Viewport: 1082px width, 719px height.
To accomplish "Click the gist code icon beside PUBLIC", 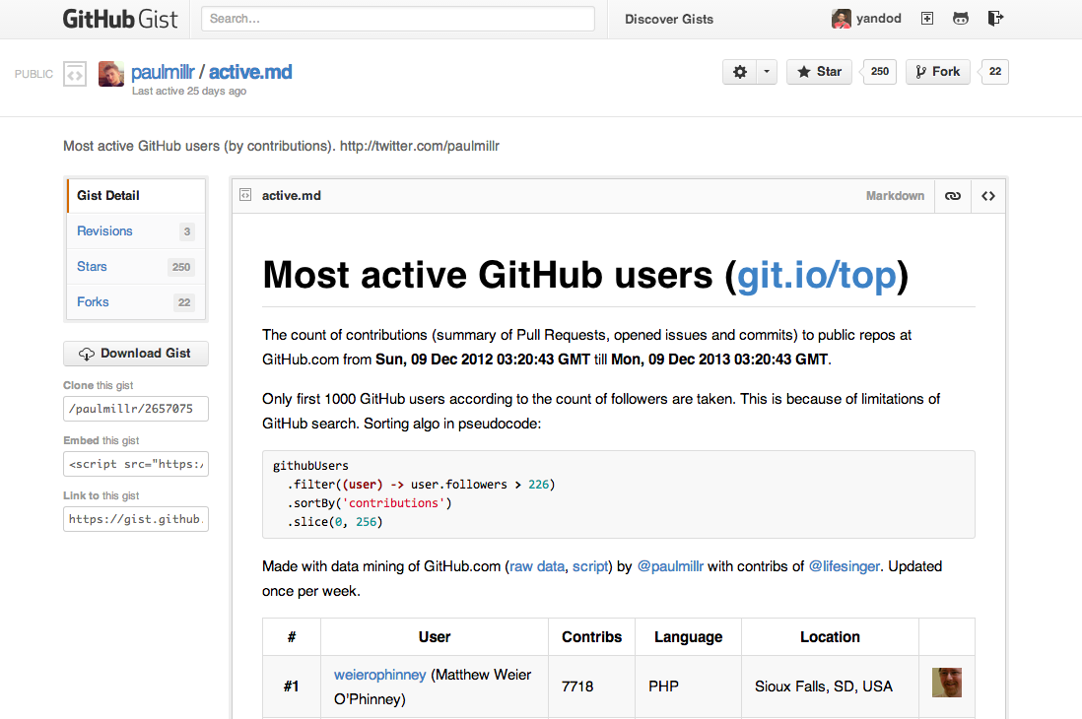I will point(75,74).
